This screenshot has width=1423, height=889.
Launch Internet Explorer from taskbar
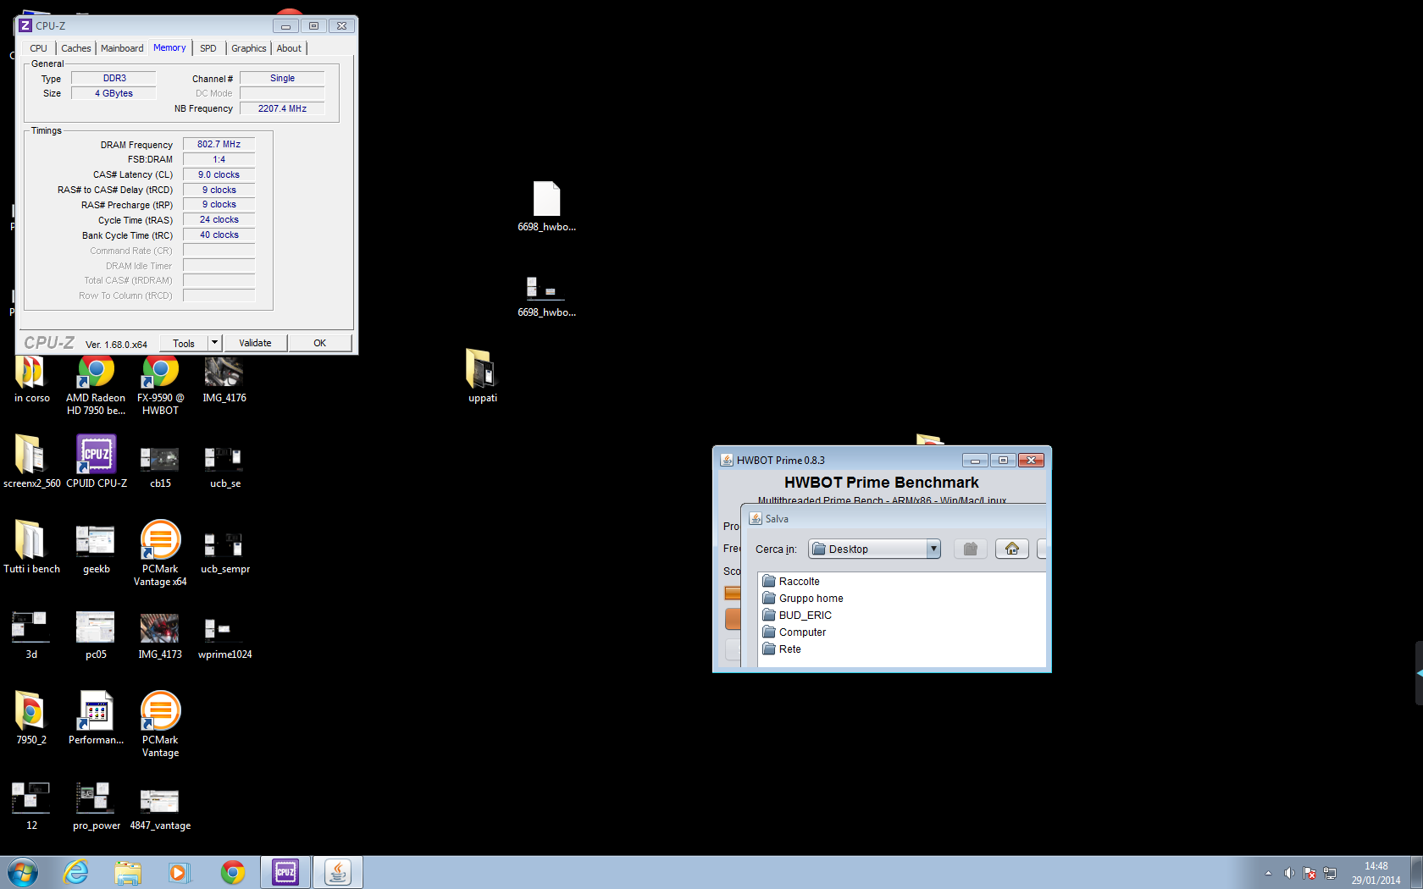(x=76, y=872)
